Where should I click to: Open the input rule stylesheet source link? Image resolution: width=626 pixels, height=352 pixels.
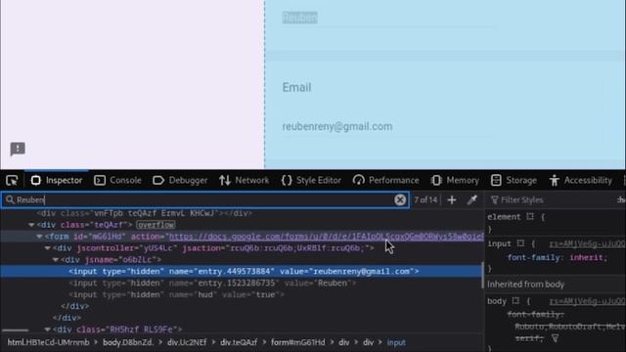pyautogui.click(x=587, y=243)
